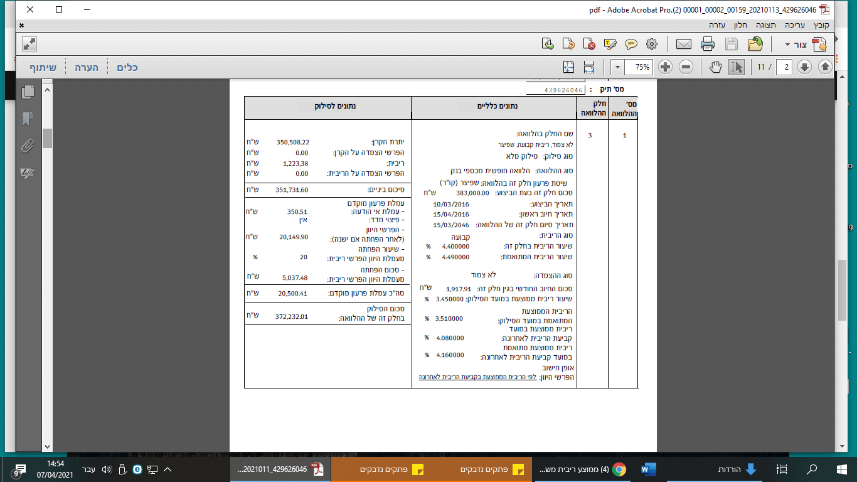857x482 pixels.
Task: Switch to the Word taskbar icon
Action: (648, 469)
